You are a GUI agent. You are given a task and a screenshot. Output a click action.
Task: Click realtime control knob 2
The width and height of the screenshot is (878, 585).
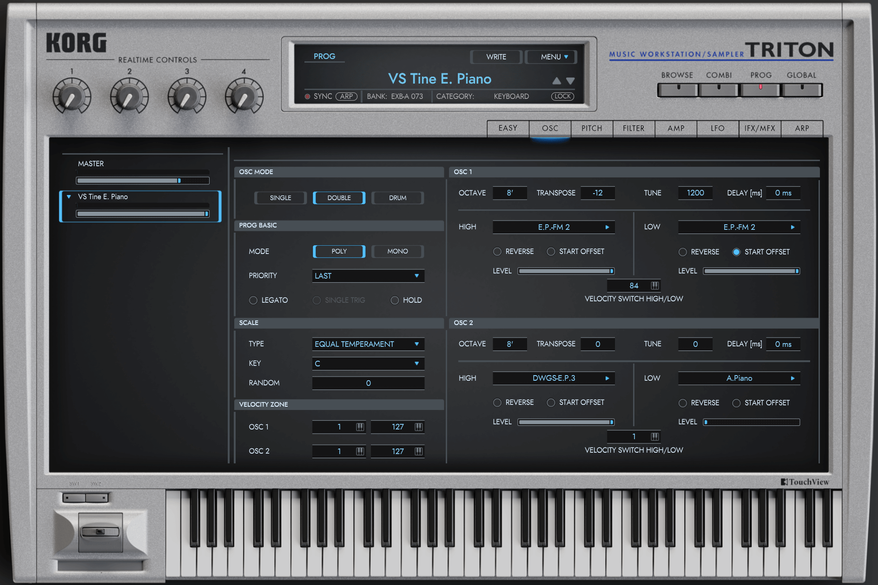(129, 97)
